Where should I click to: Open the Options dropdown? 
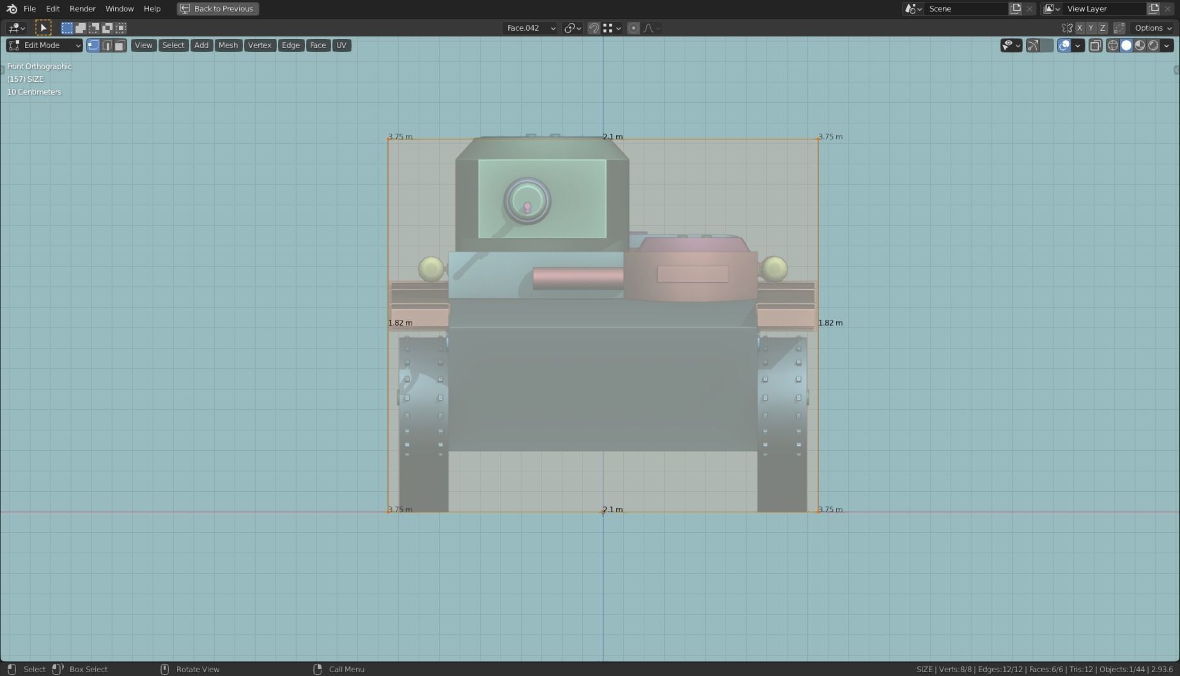coord(1153,28)
